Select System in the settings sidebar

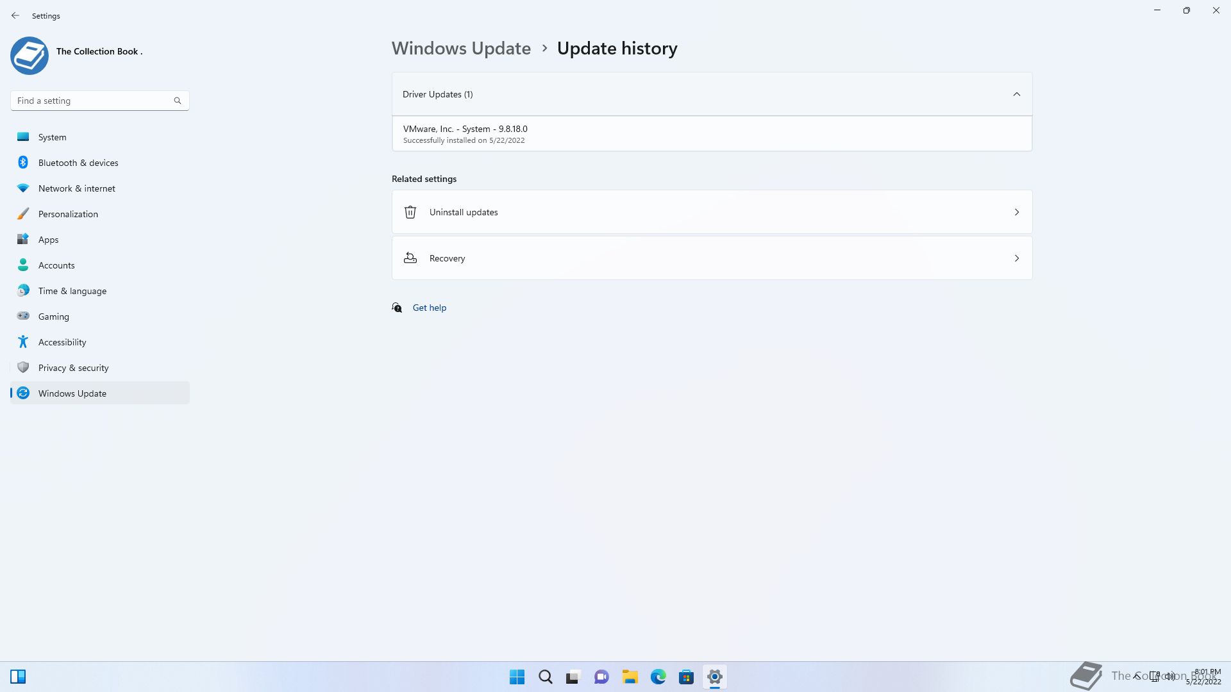100,137
